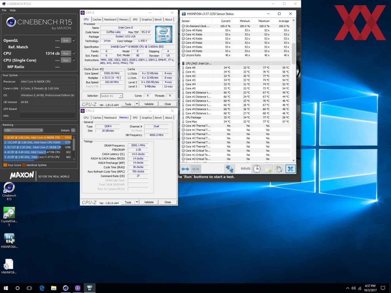Run the CPU benchmark
This screenshot has width=391, height=293.
pos(66,53)
